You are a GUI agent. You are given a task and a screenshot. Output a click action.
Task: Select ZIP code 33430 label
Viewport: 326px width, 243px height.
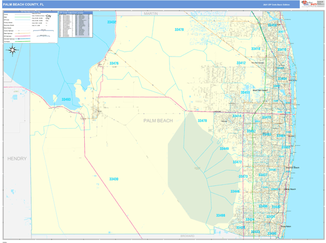click(114, 179)
